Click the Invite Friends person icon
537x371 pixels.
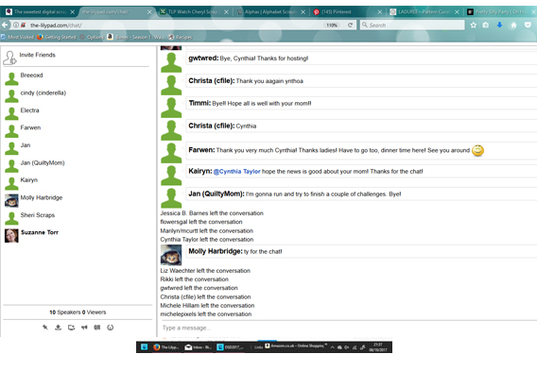tap(9, 58)
